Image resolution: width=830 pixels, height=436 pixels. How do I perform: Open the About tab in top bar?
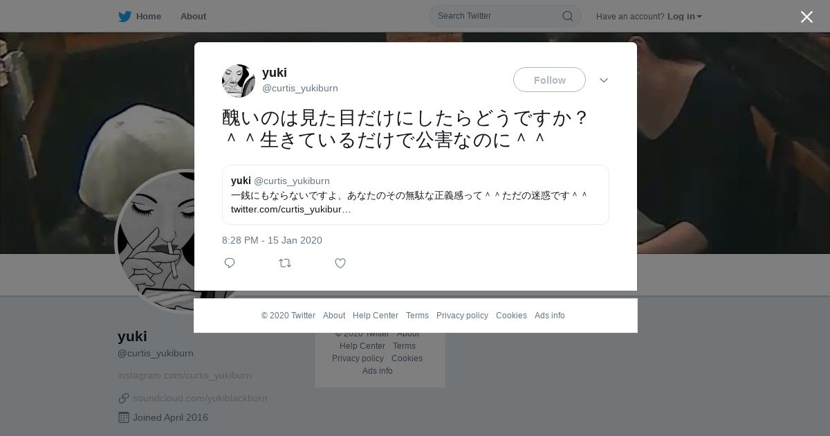(193, 17)
